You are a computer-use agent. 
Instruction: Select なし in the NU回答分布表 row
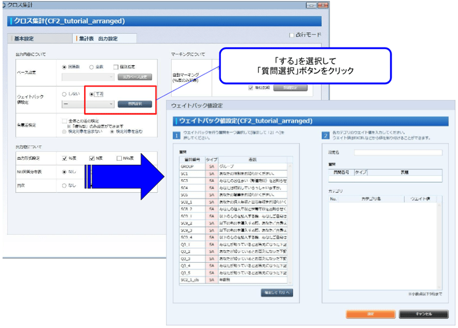coord(64,172)
